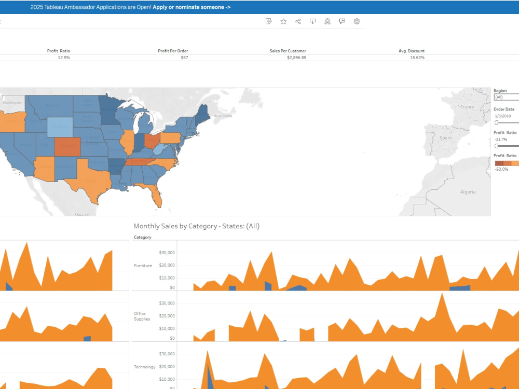Click the Technology row label
Image resolution: width=519 pixels, height=389 pixels.
point(145,367)
